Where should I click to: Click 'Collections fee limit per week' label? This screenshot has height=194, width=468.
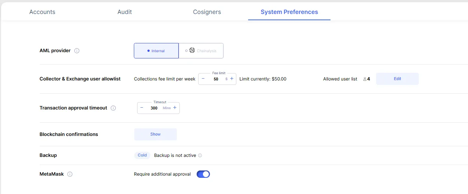pyautogui.click(x=165, y=79)
